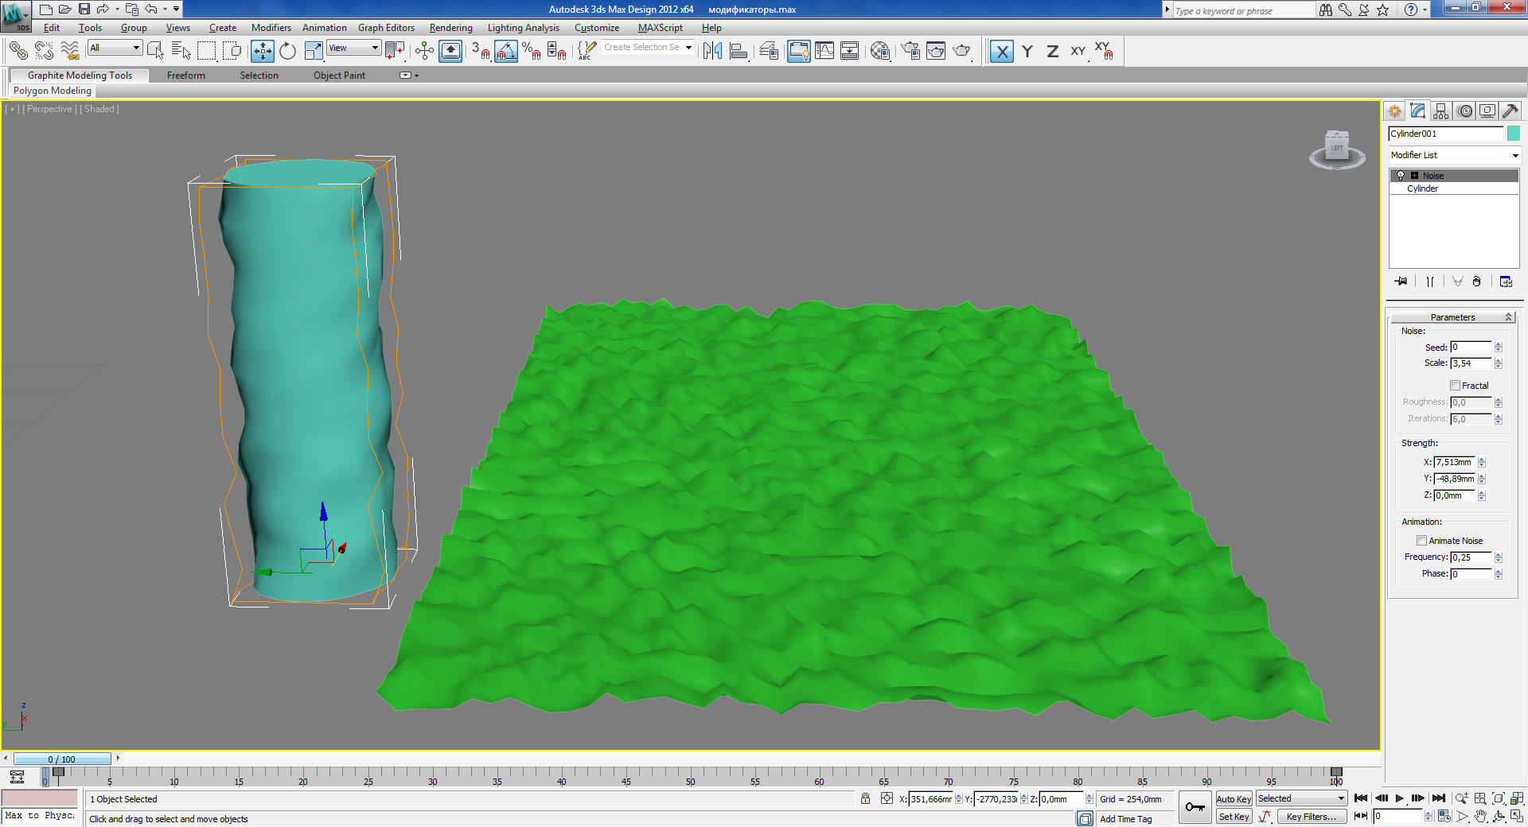This screenshot has height=827, width=1528.
Task: Click the Noise Scale value field
Action: (x=1471, y=363)
